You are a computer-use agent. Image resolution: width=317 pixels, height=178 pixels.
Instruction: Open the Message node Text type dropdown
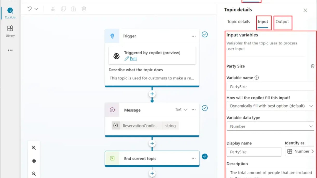point(181,109)
